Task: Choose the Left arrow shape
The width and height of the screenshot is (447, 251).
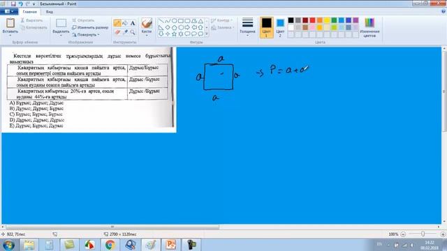Action: (x=194, y=27)
